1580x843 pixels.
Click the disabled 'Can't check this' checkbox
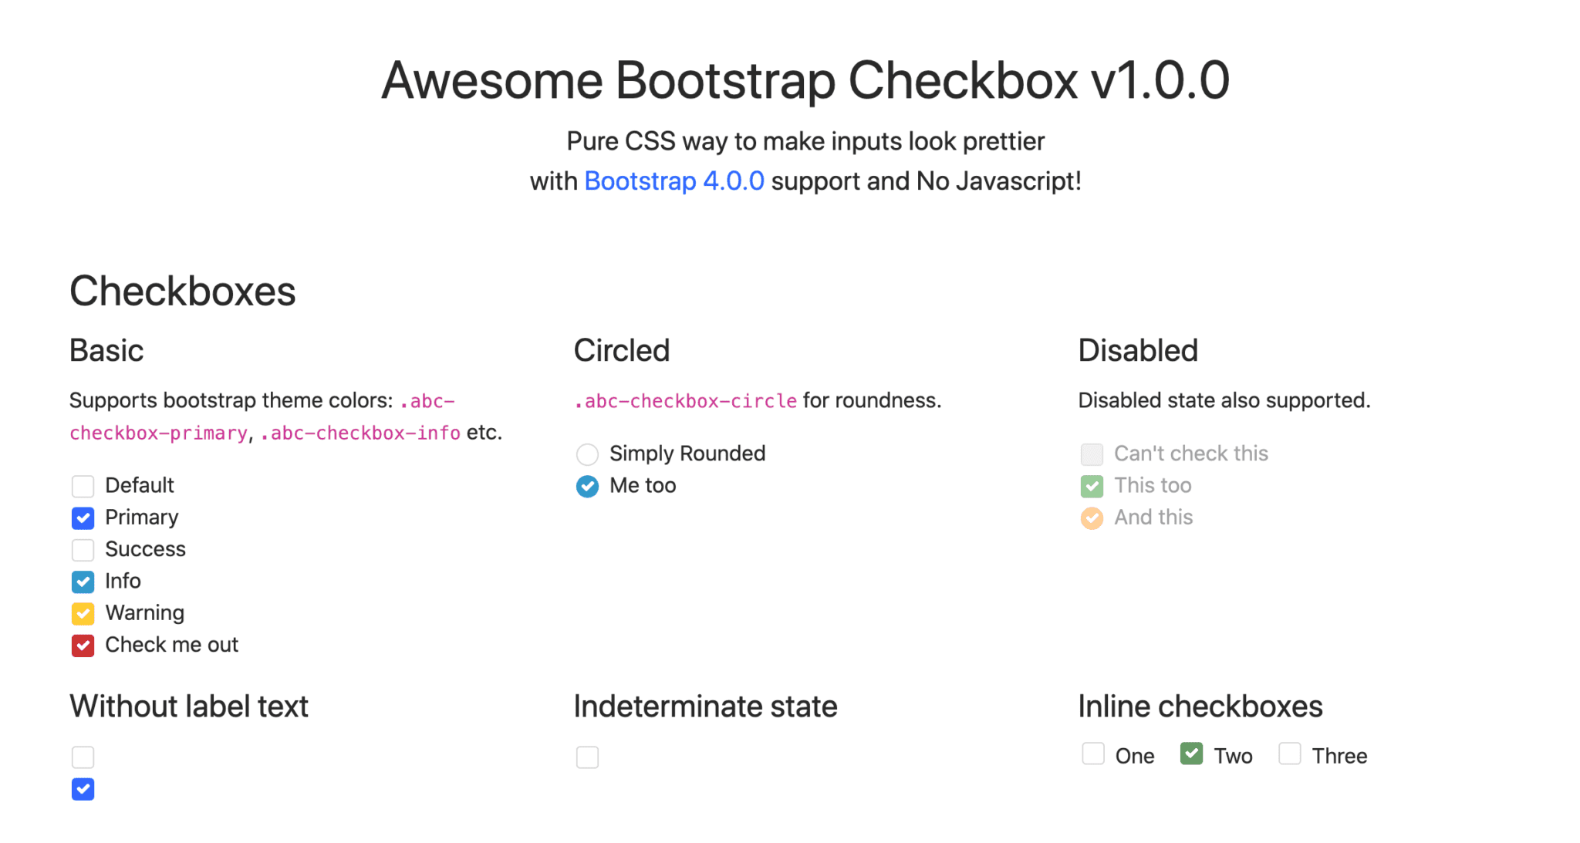[x=1092, y=454]
